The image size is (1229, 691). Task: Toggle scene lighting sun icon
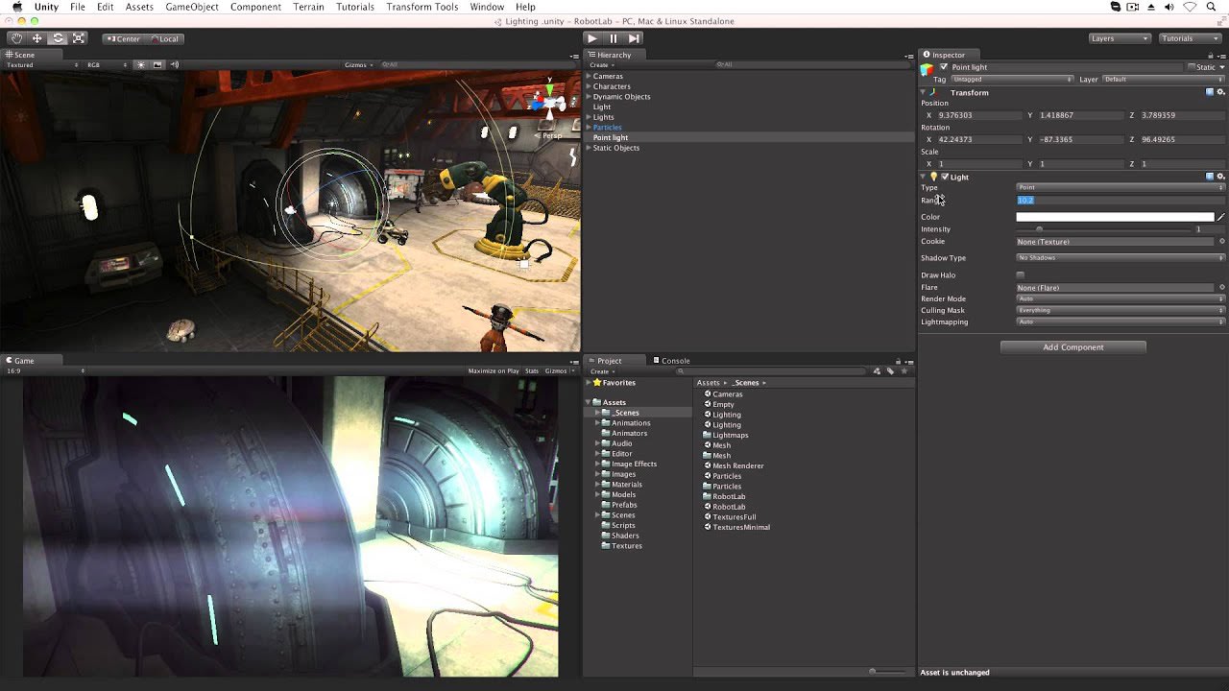(x=141, y=64)
